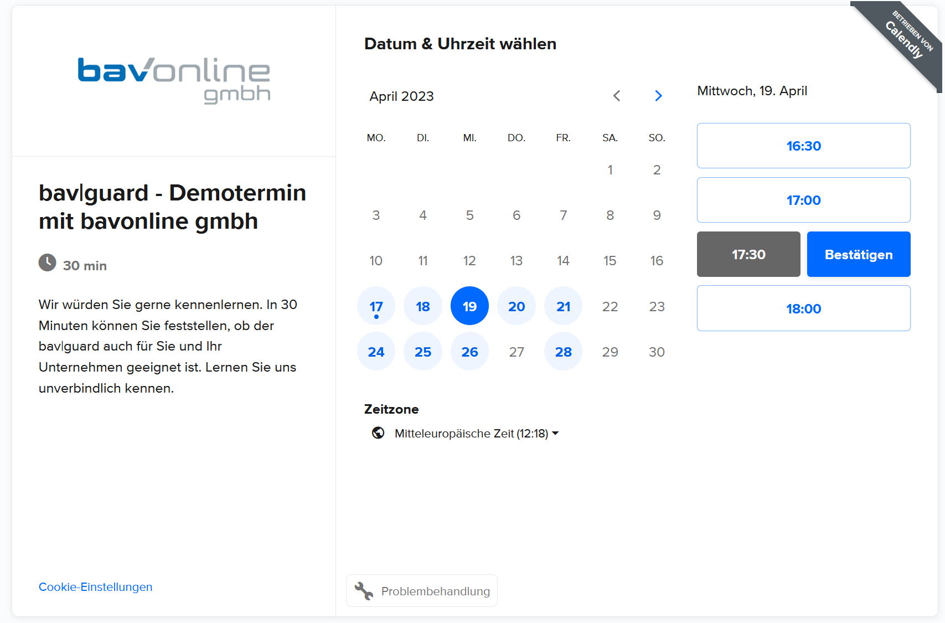Screen dimensions: 945x623
Task: Click unavailable date 30
Action: (x=657, y=352)
